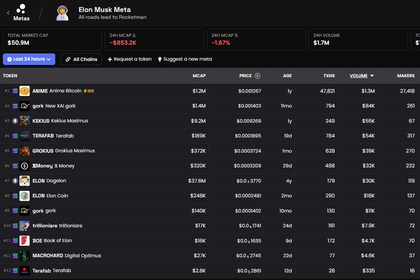Click Request a token
This screenshot has height=280, width=420.
coord(130,59)
